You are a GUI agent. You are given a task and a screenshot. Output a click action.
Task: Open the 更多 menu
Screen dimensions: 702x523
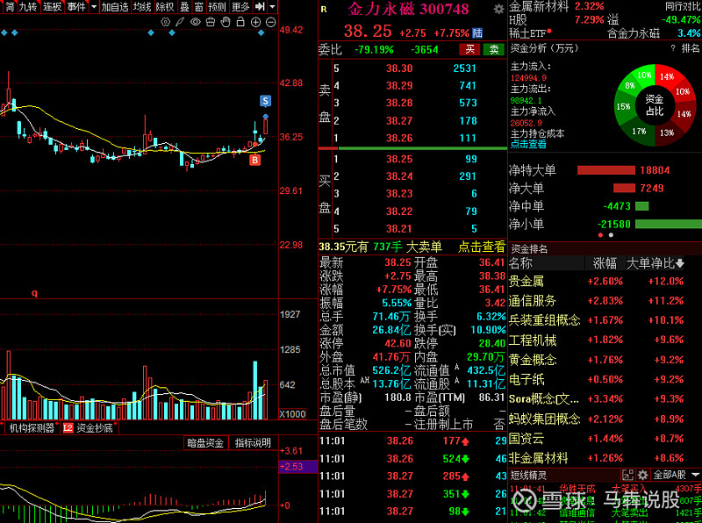(x=240, y=7)
